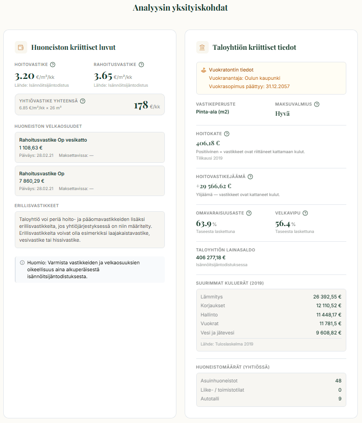This screenshot has width=362, height=423.
Task: Click the Omavaraisuusaste tooltip icon
Action: point(249,213)
